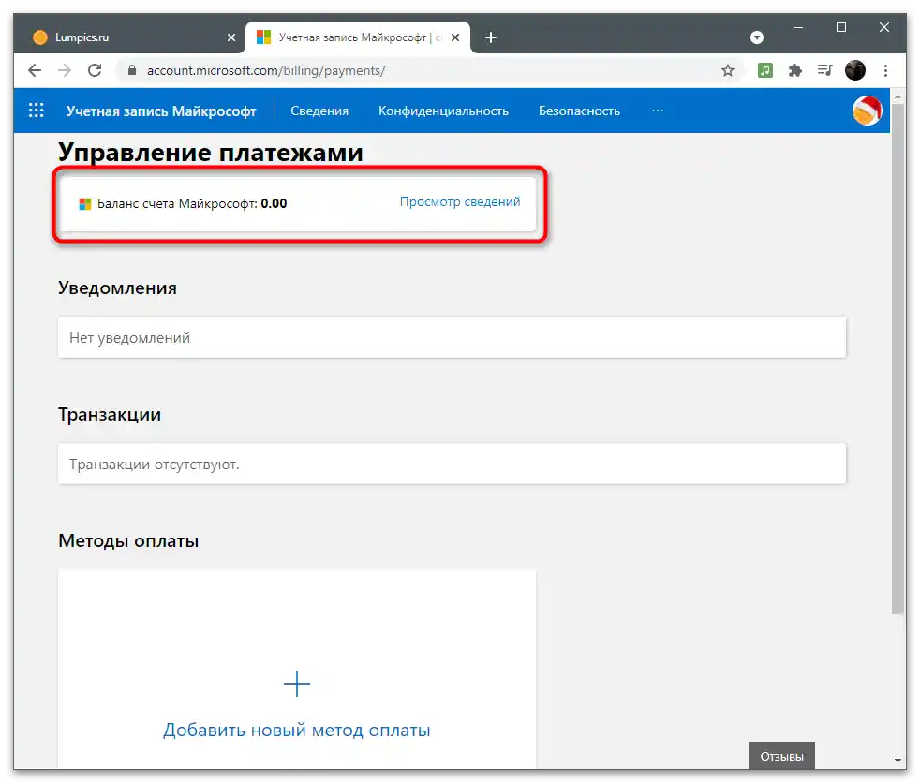Viewport: 920px width, 783px height.
Task: Open the Учетная запись Майкрософт home link
Action: coord(161,111)
